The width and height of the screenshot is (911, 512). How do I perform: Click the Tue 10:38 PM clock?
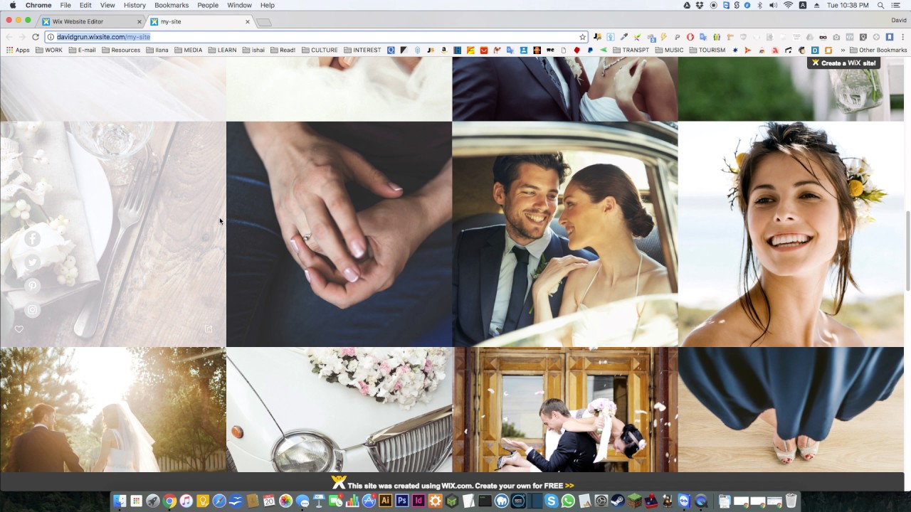848,5
